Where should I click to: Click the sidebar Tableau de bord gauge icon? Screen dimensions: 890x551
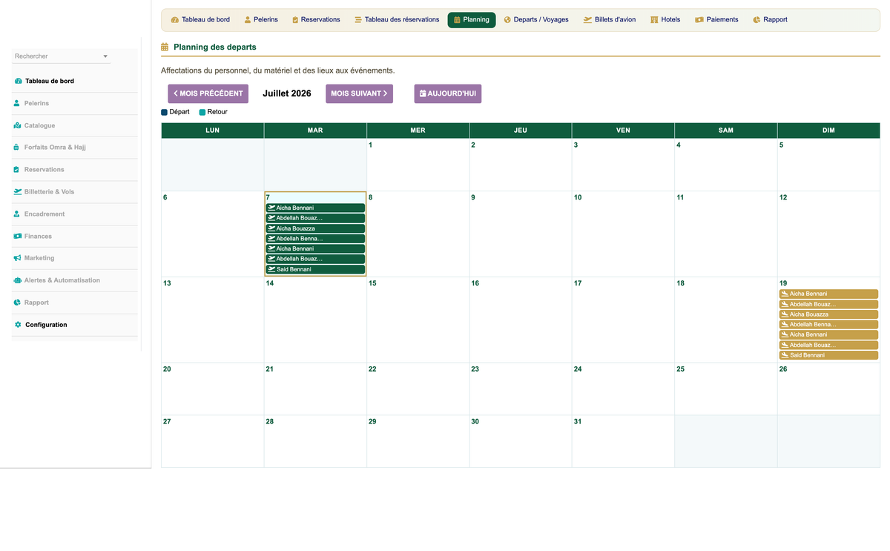[x=19, y=81]
